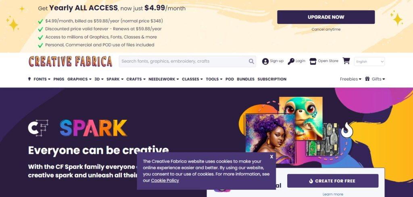413x197 pixels.
Task: Open the BUNDLES menu item
Action: [x=246, y=79]
